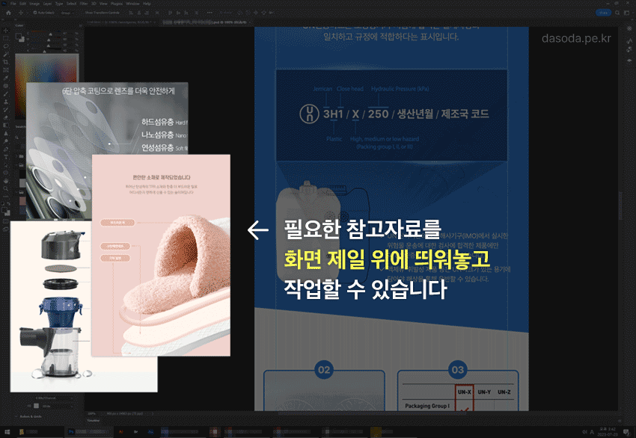Open the Select menu
Viewport: 636px width, 438px height.
point(71,3)
